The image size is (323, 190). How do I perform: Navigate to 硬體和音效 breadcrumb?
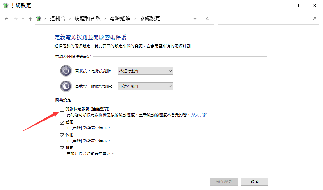(x=88, y=18)
